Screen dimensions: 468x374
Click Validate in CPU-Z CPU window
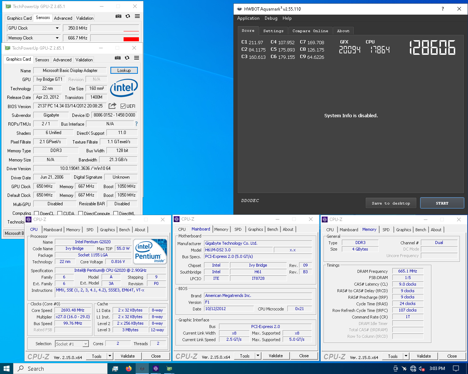pyautogui.click(x=128, y=356)
